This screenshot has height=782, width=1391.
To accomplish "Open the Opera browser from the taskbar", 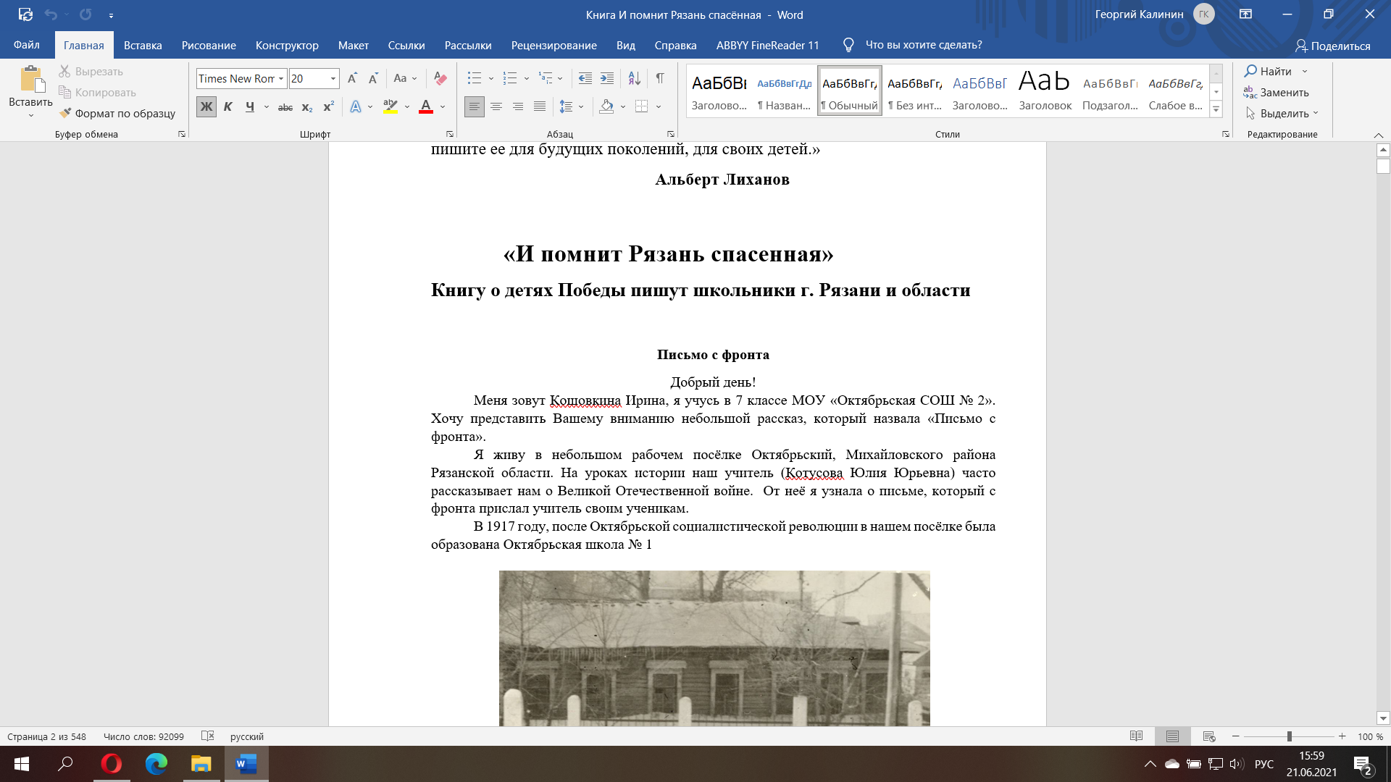I will pyautogui.click(x=111, y=764).
